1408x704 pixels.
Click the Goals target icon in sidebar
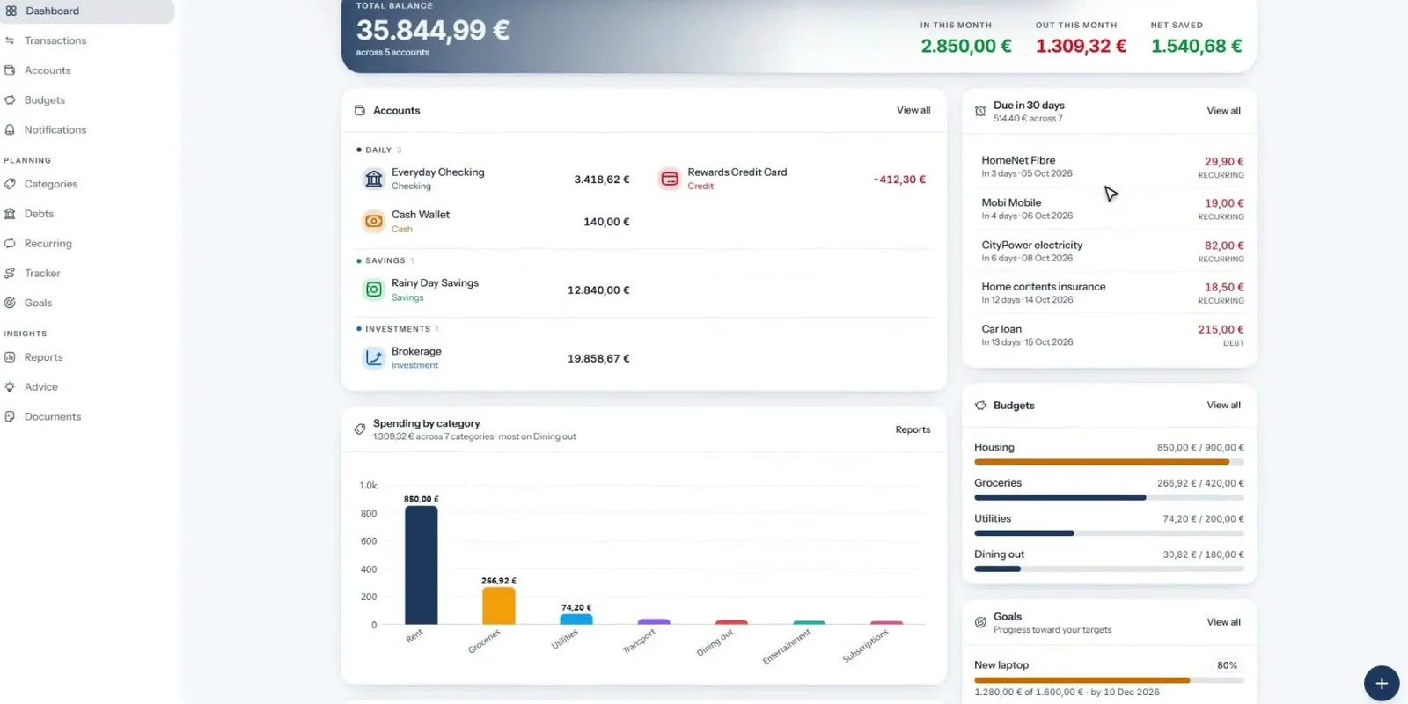(x=10, y=303)
